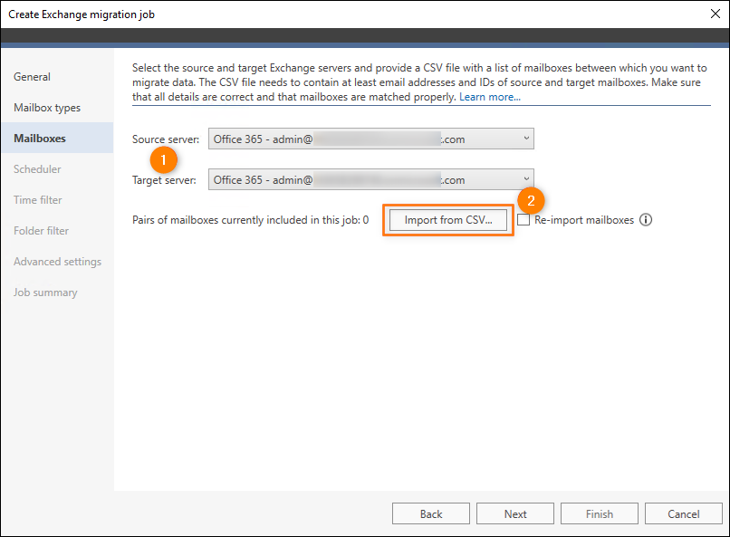Click the info icon beside Re-import mailboxes

[645, 220]
